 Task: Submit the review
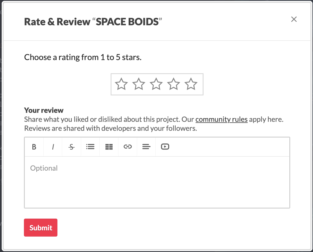pyautogui.click(x=41, y=228)
